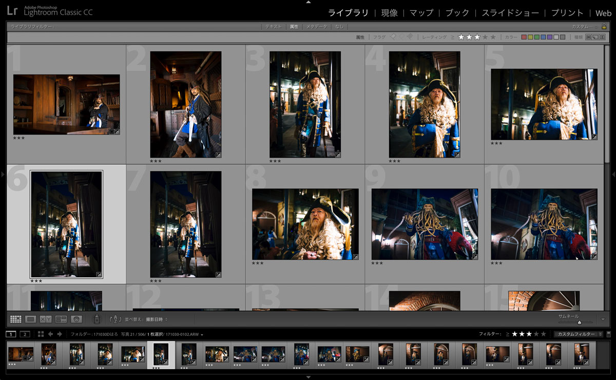Select grid photo number 8
This screenshot has height=380, width=616.
(305, 224)
